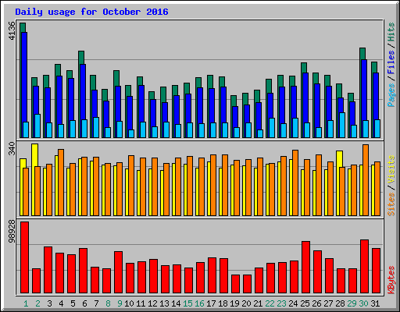Select day 23 on the x-axis
Viewport: 400px width, 312px height.
[281, 303]
